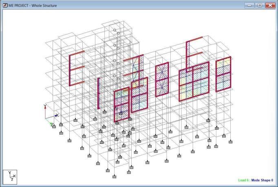Click the 'Mode Shape 0' label

[262, 180]
